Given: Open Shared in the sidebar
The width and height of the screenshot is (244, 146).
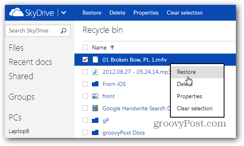Looking at the screenshot, I should (x=21, y=76).
